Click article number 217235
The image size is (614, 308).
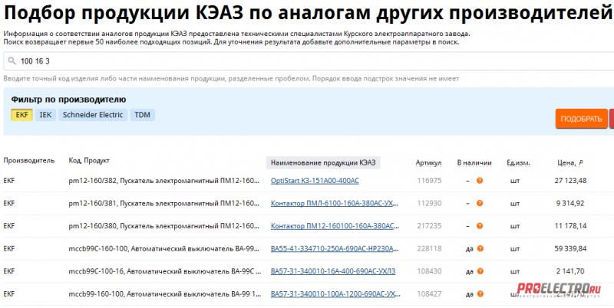(x=429, y=226)
